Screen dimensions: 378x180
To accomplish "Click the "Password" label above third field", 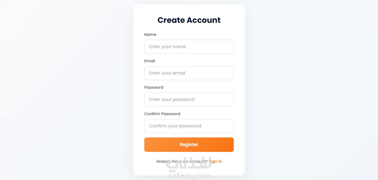I will pos(154,87).
